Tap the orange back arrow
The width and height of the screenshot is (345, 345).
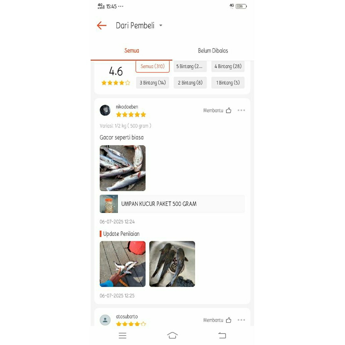pos(102,26)
